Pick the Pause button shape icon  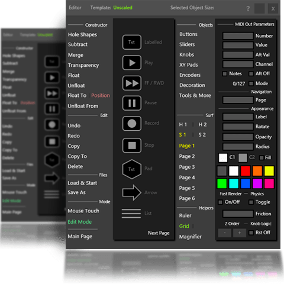(x=132, y=103)
